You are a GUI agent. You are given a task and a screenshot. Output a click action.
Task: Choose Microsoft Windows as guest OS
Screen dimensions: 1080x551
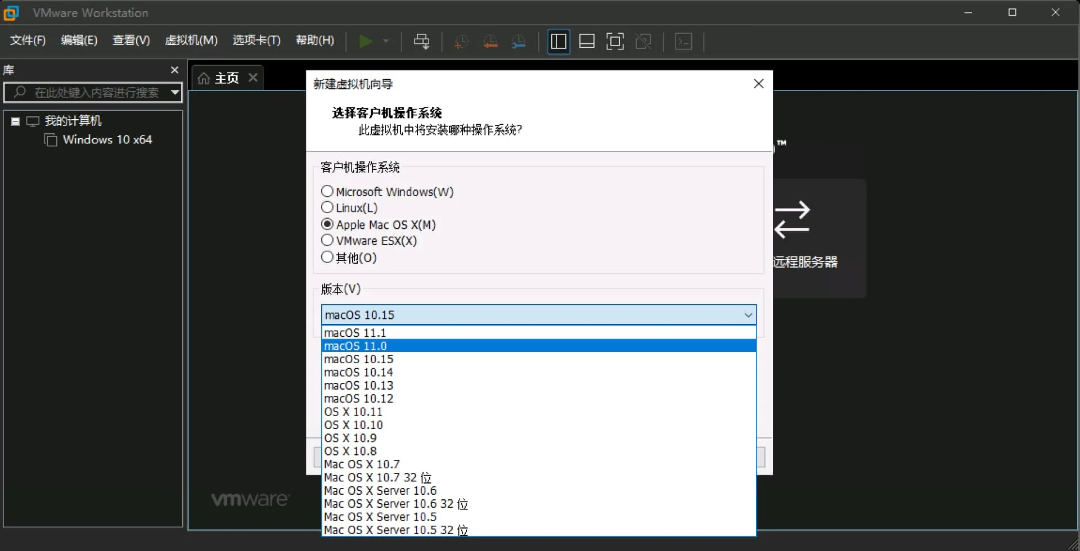click(x=327, y=191)
